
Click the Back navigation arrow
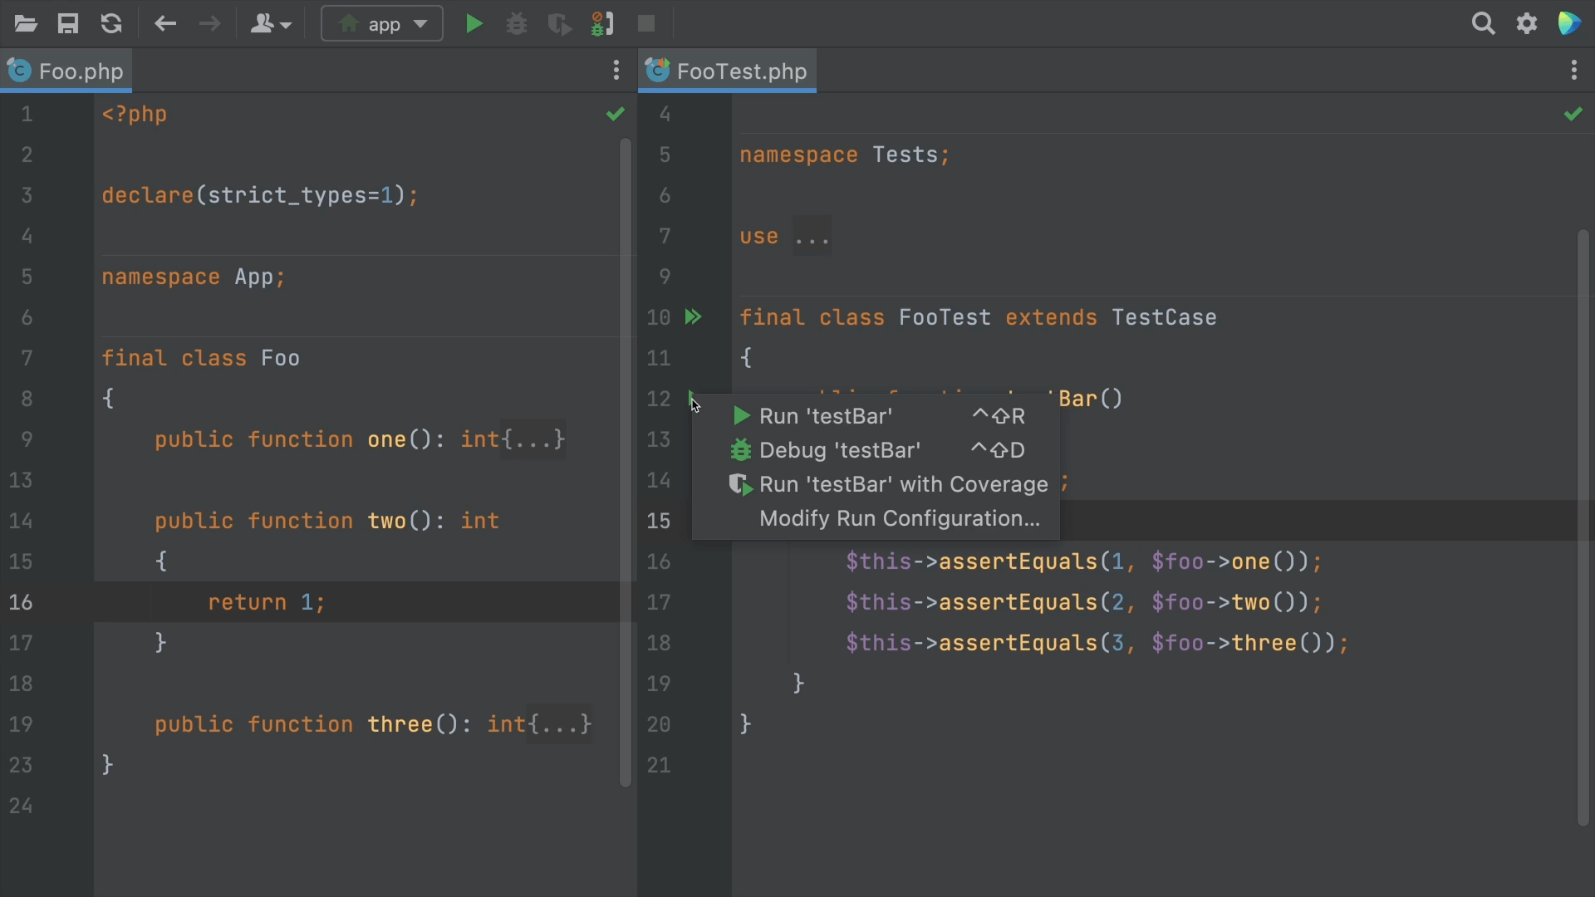coord(165,24)
